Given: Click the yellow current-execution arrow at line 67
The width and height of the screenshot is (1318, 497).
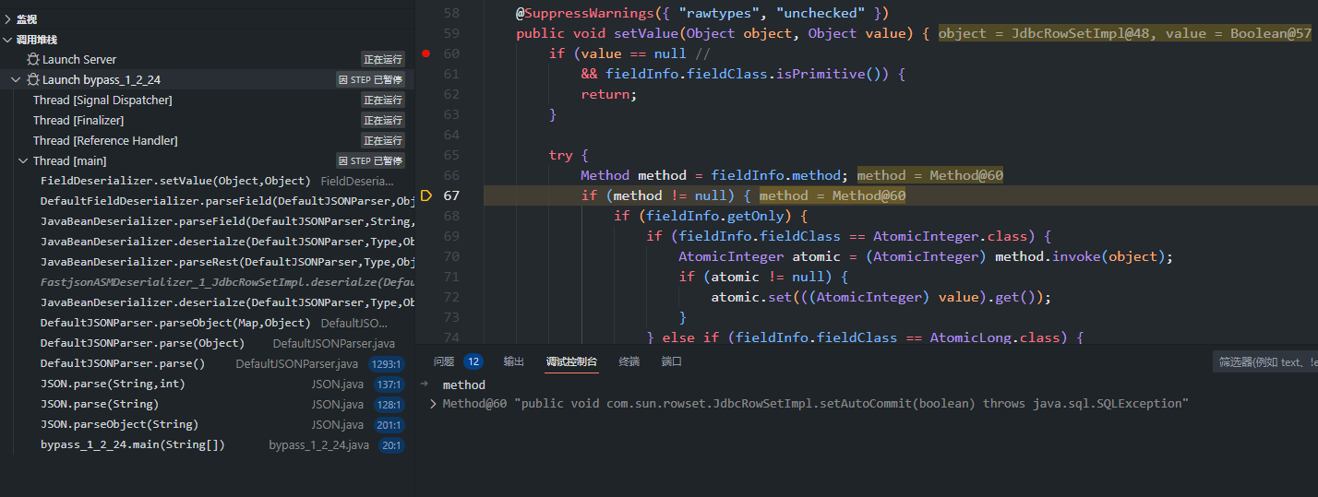Looking at the screenshot, I should point(426,195).
